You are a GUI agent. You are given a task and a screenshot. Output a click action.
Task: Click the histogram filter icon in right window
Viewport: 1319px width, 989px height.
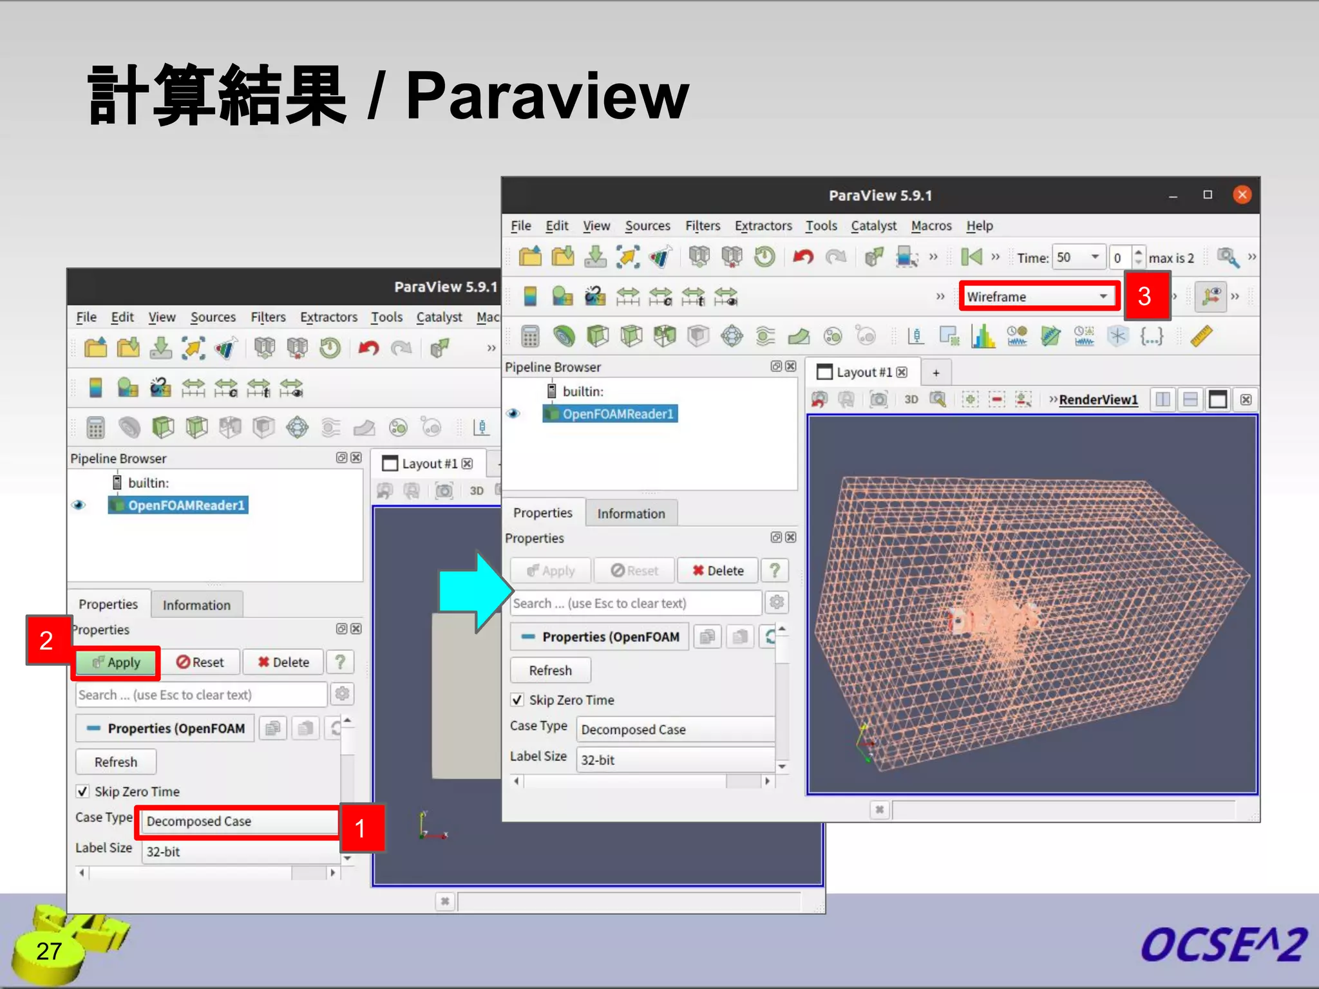click(x=983, y=336)
